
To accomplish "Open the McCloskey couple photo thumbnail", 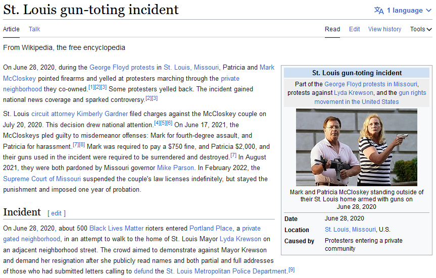I will [357, 147].
